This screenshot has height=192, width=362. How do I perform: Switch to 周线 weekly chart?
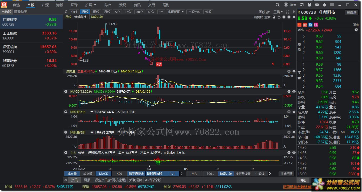(96, 12)
